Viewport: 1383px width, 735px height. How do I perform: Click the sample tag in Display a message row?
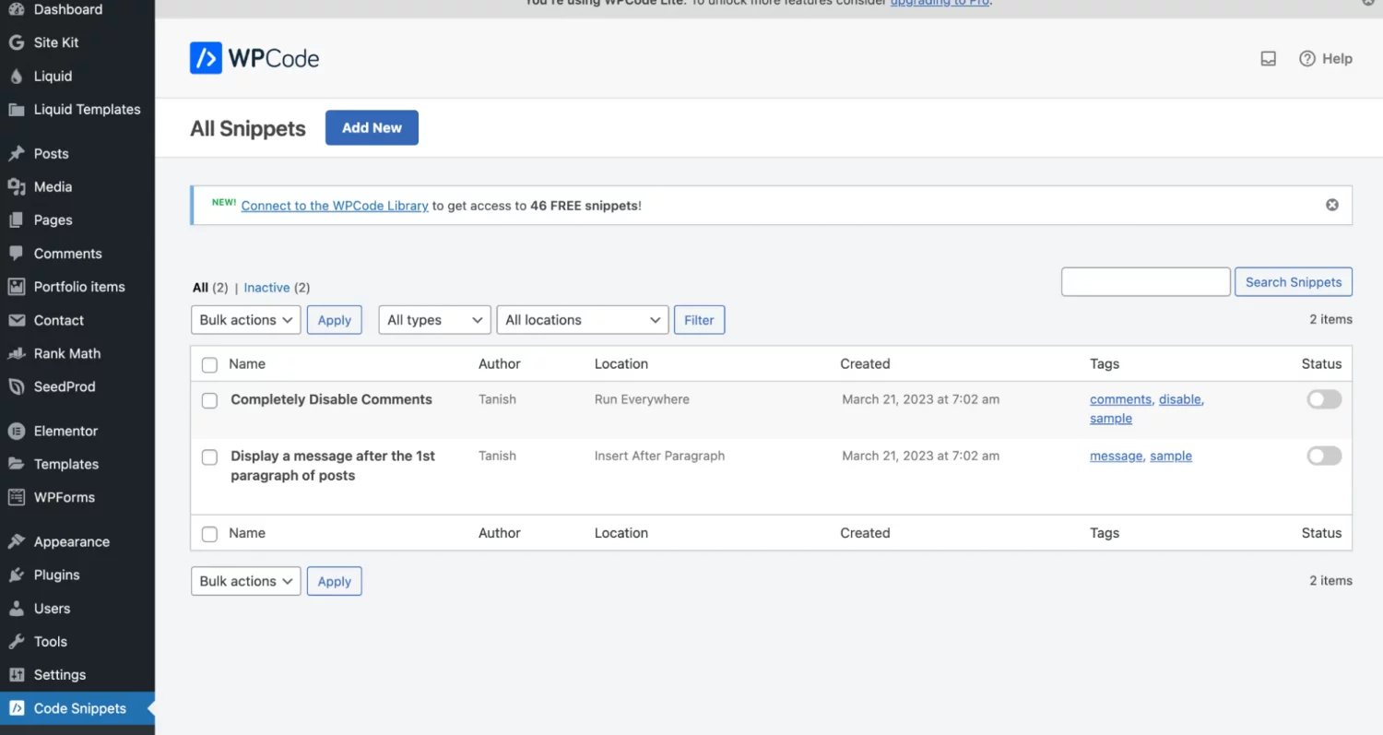(x=1171, y=456)
